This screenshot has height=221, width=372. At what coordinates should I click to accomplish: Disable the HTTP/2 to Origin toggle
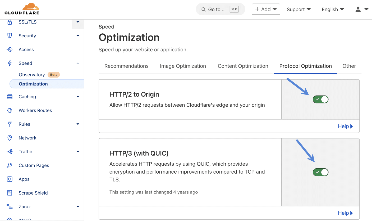click(320, 99)
